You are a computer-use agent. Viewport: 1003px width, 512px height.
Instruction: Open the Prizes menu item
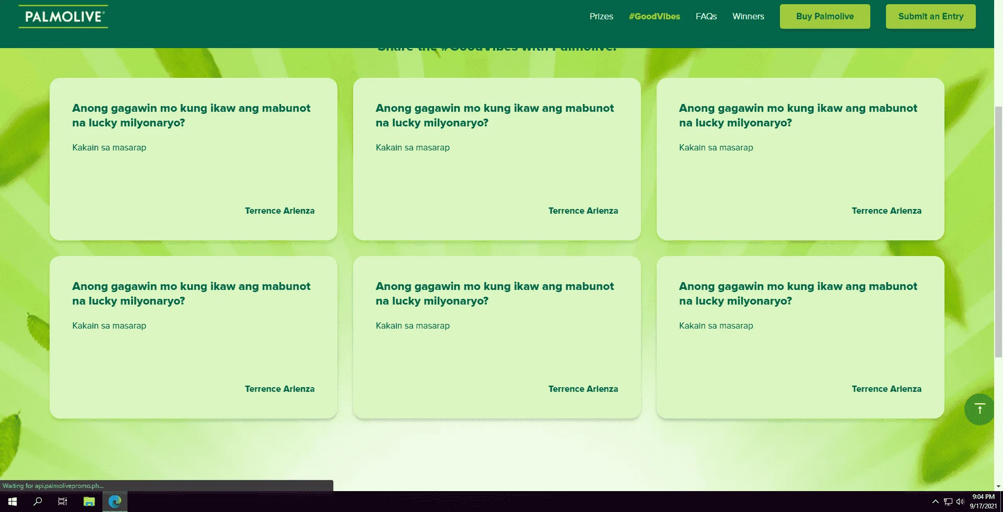[x=601, y=16]
